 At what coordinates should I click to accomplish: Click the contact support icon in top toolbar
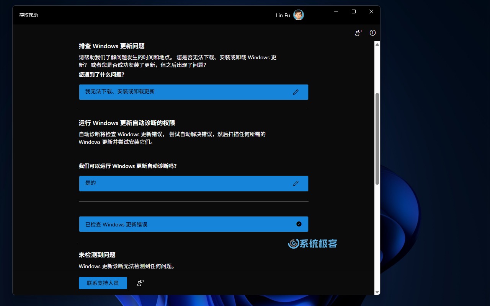coord(358,33)
